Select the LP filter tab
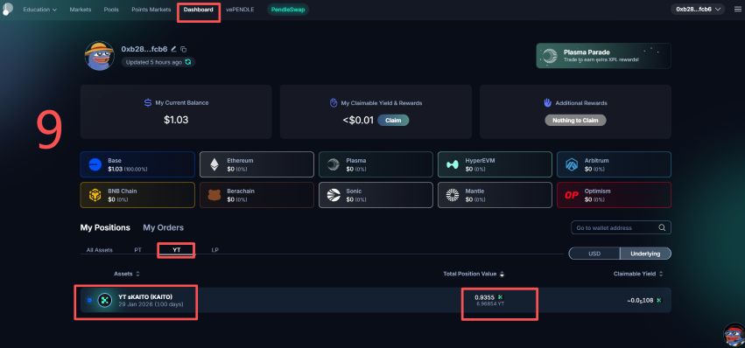The height and width of the screenshot is (348, 745). (214, 250)
